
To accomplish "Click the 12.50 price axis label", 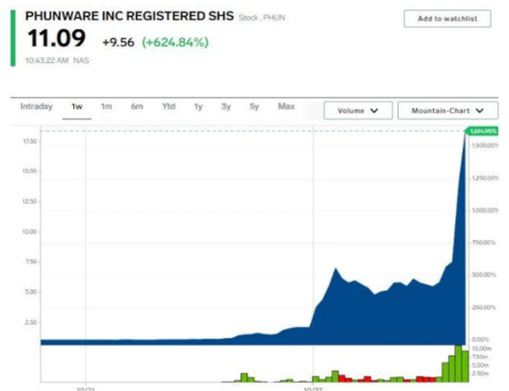I will (30, 201).
